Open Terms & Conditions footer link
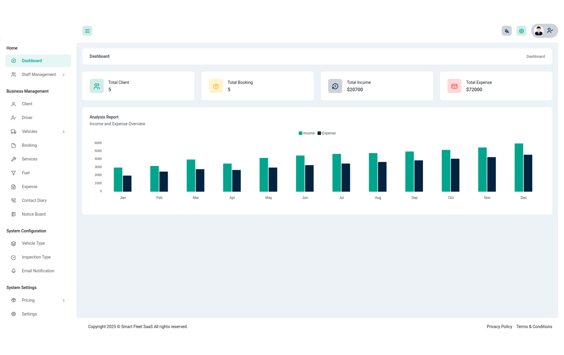 (x=534, y=327)
